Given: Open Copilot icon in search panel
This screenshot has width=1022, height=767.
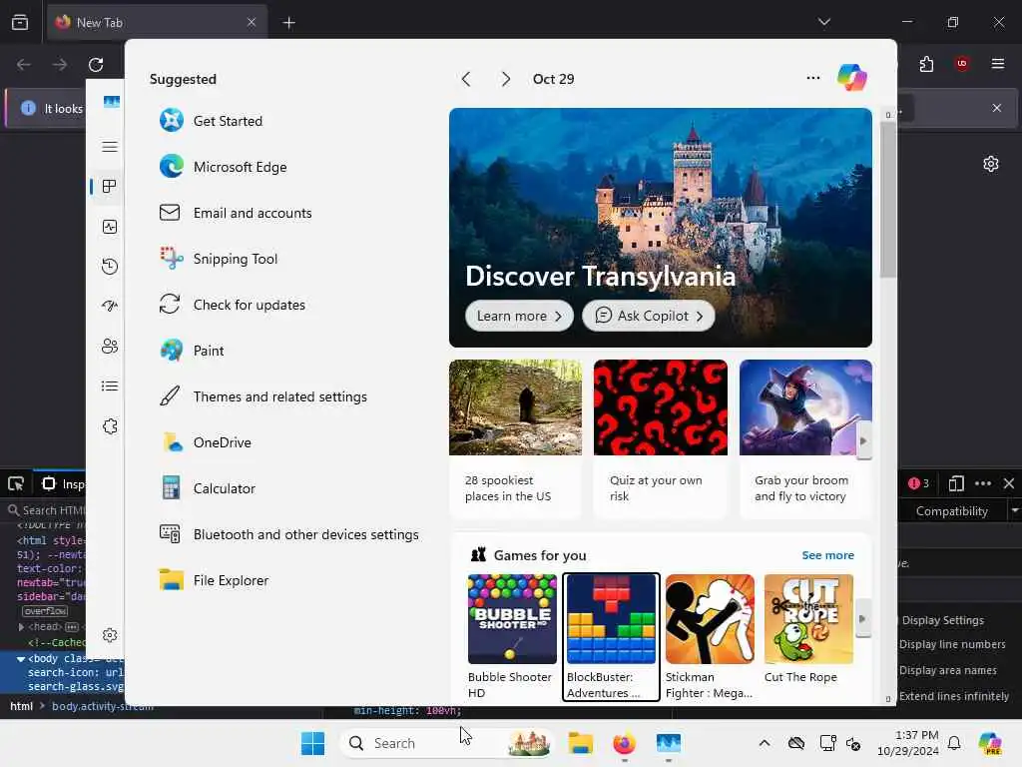Looking at the screenshot, I should click(852, 78).
